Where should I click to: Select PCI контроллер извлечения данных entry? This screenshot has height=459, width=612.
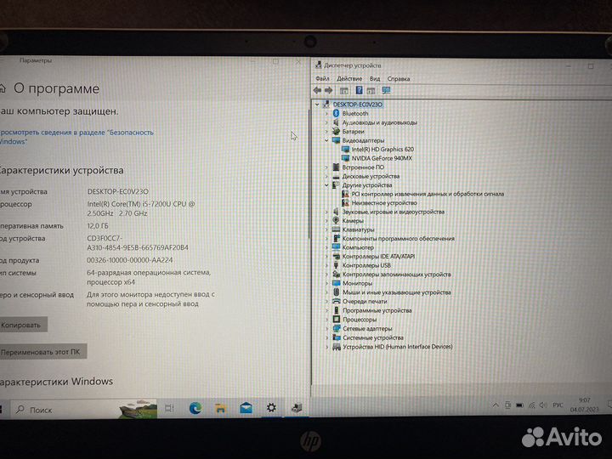(x=428, y=194)
